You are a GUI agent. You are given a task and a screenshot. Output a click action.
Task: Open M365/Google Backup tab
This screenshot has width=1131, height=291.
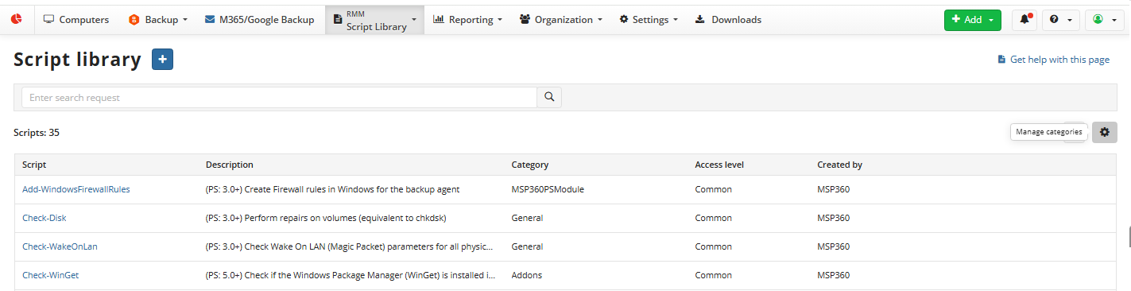point(260,19)
